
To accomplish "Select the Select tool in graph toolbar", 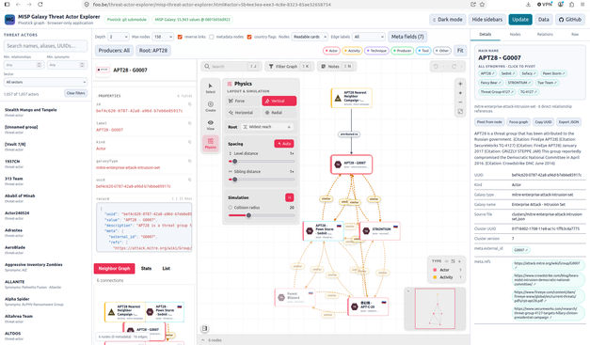I will (x=211, y=88).
